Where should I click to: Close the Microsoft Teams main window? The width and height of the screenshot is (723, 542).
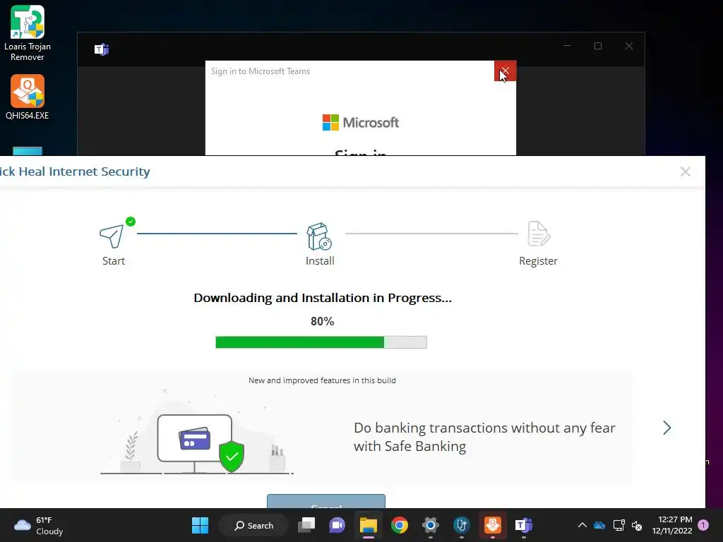628,46
